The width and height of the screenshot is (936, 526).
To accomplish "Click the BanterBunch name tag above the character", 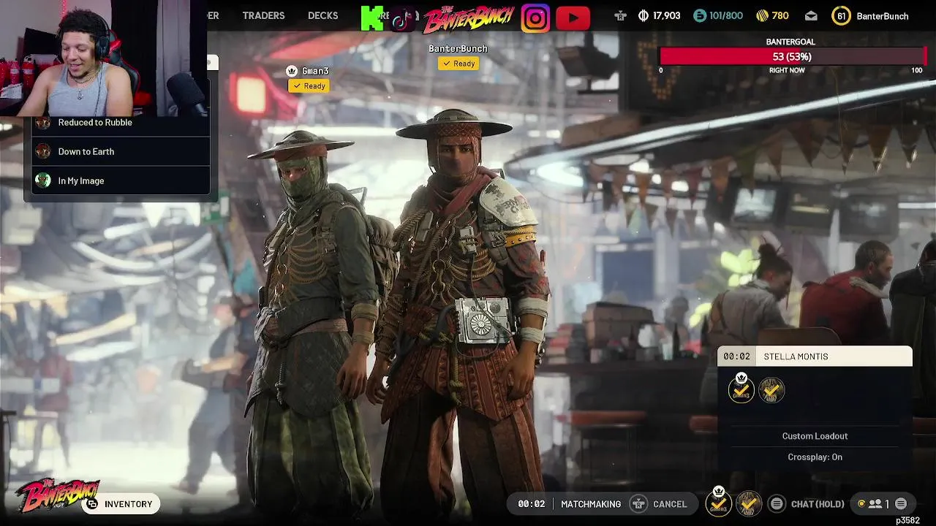I will [458, 49].
